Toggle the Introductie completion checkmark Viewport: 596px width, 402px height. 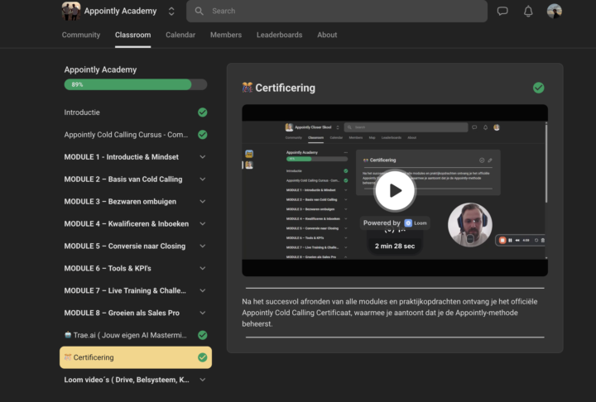point(203,112)
